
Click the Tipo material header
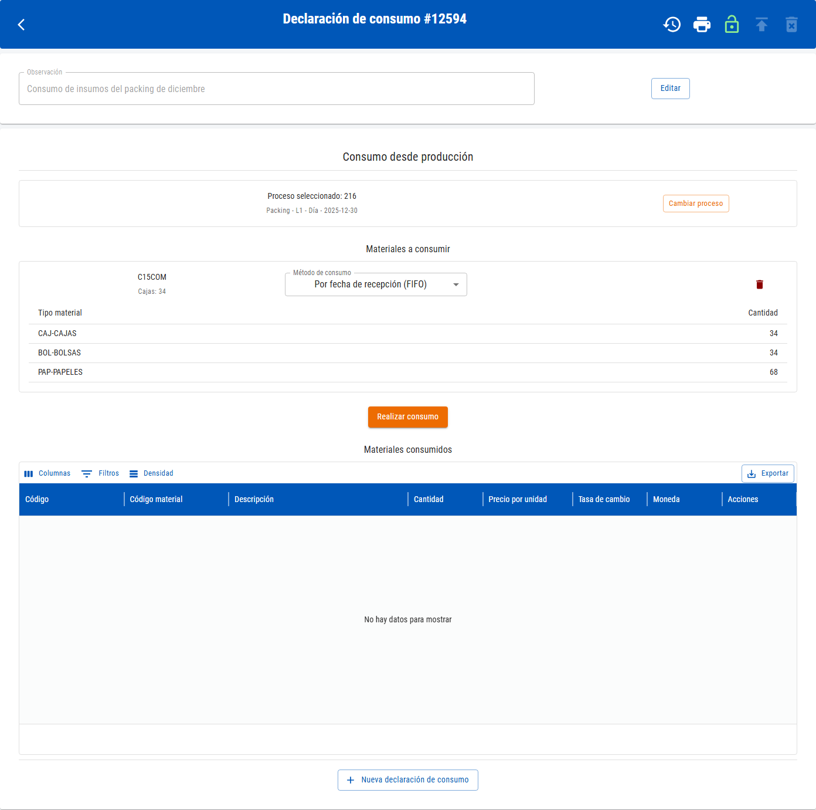(x=60, y=313)
